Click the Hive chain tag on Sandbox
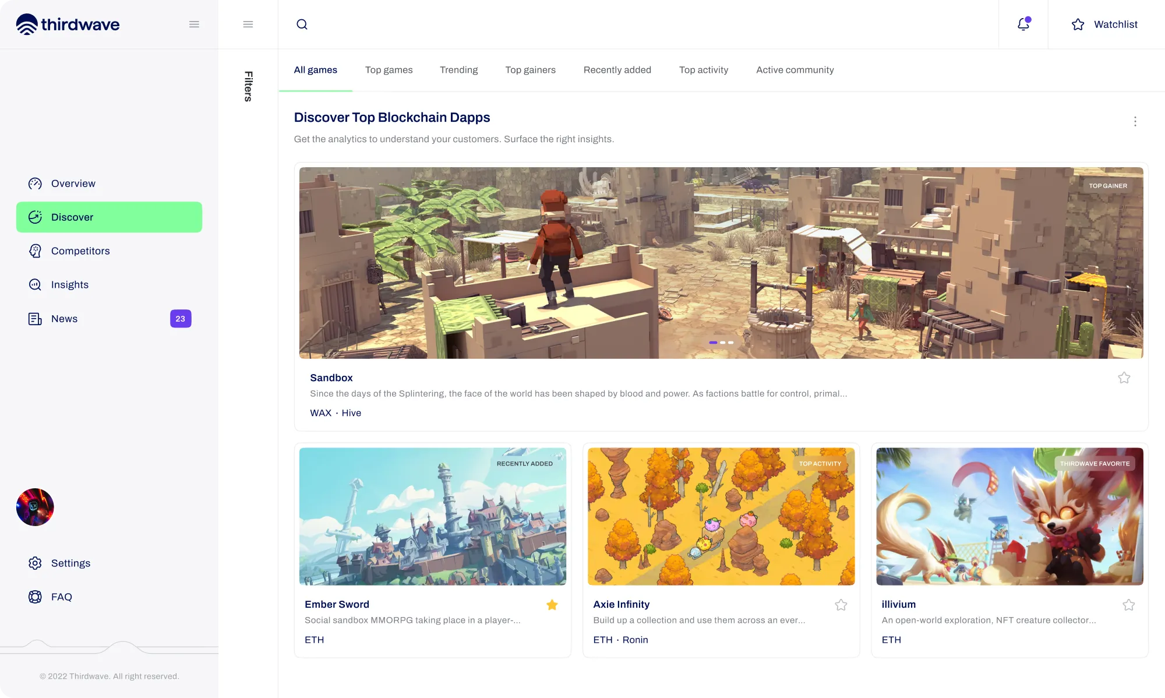The width and height of the screenshot is (1165, 698). (351, 413)
